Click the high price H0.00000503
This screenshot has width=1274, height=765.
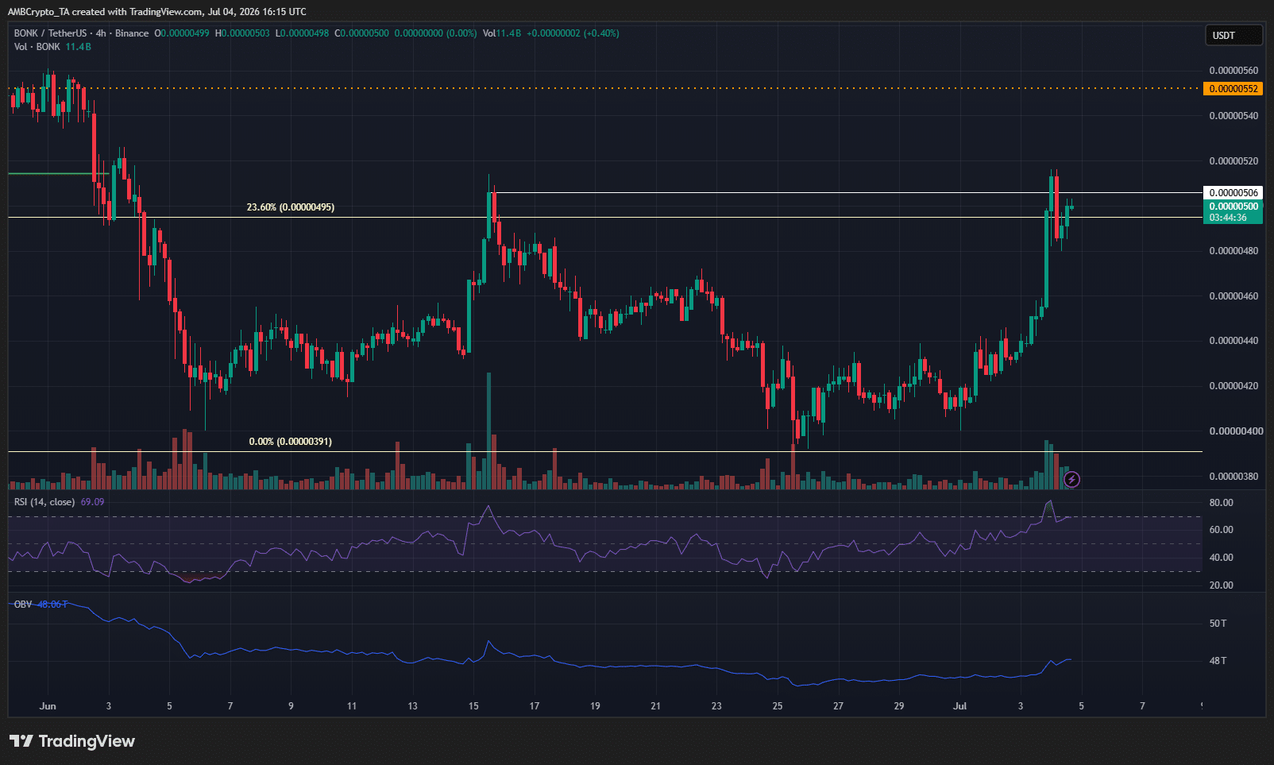(242, 33)
